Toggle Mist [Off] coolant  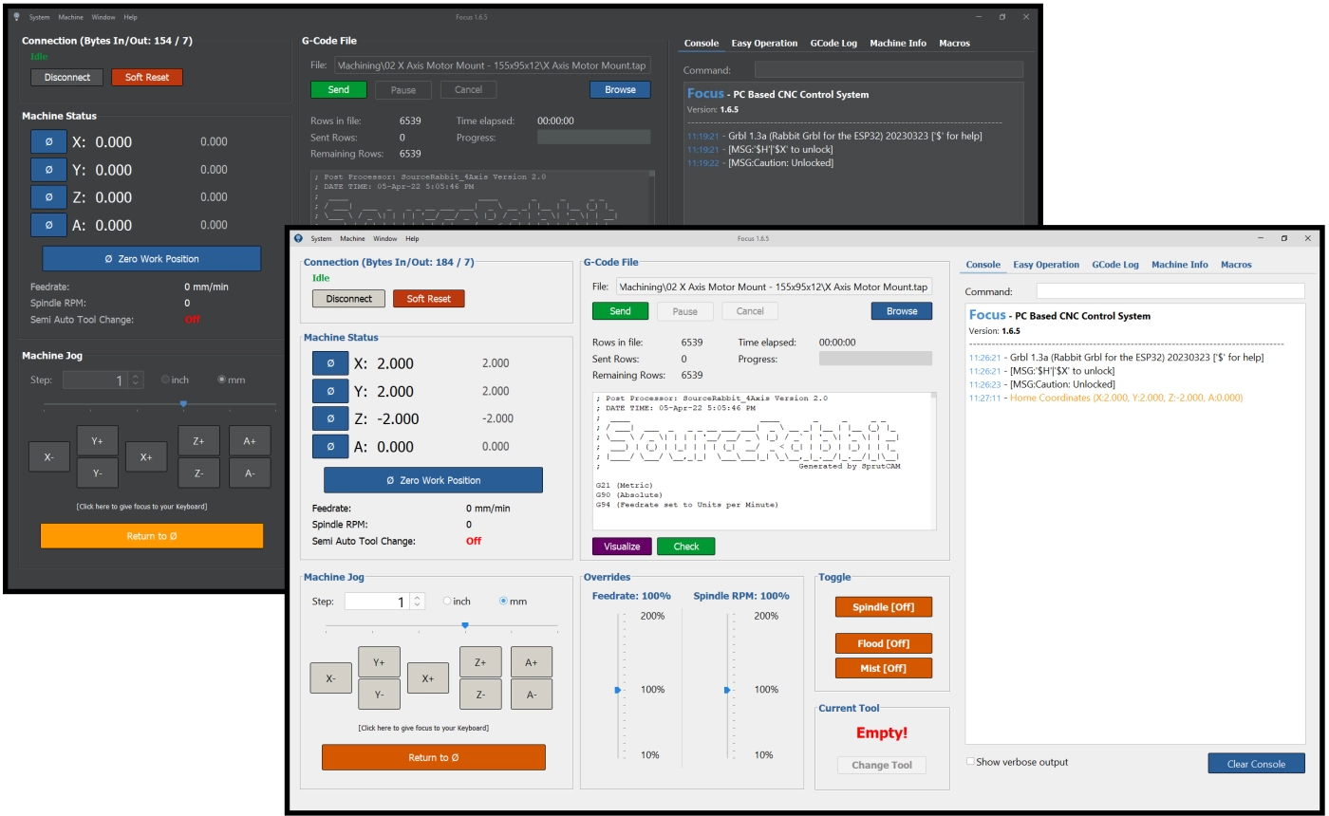(x=883, y=668)
